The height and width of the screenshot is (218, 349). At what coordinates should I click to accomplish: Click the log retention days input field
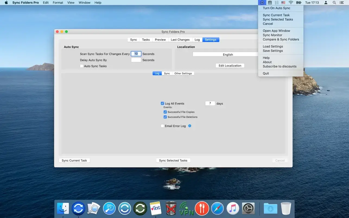(210, 103)
